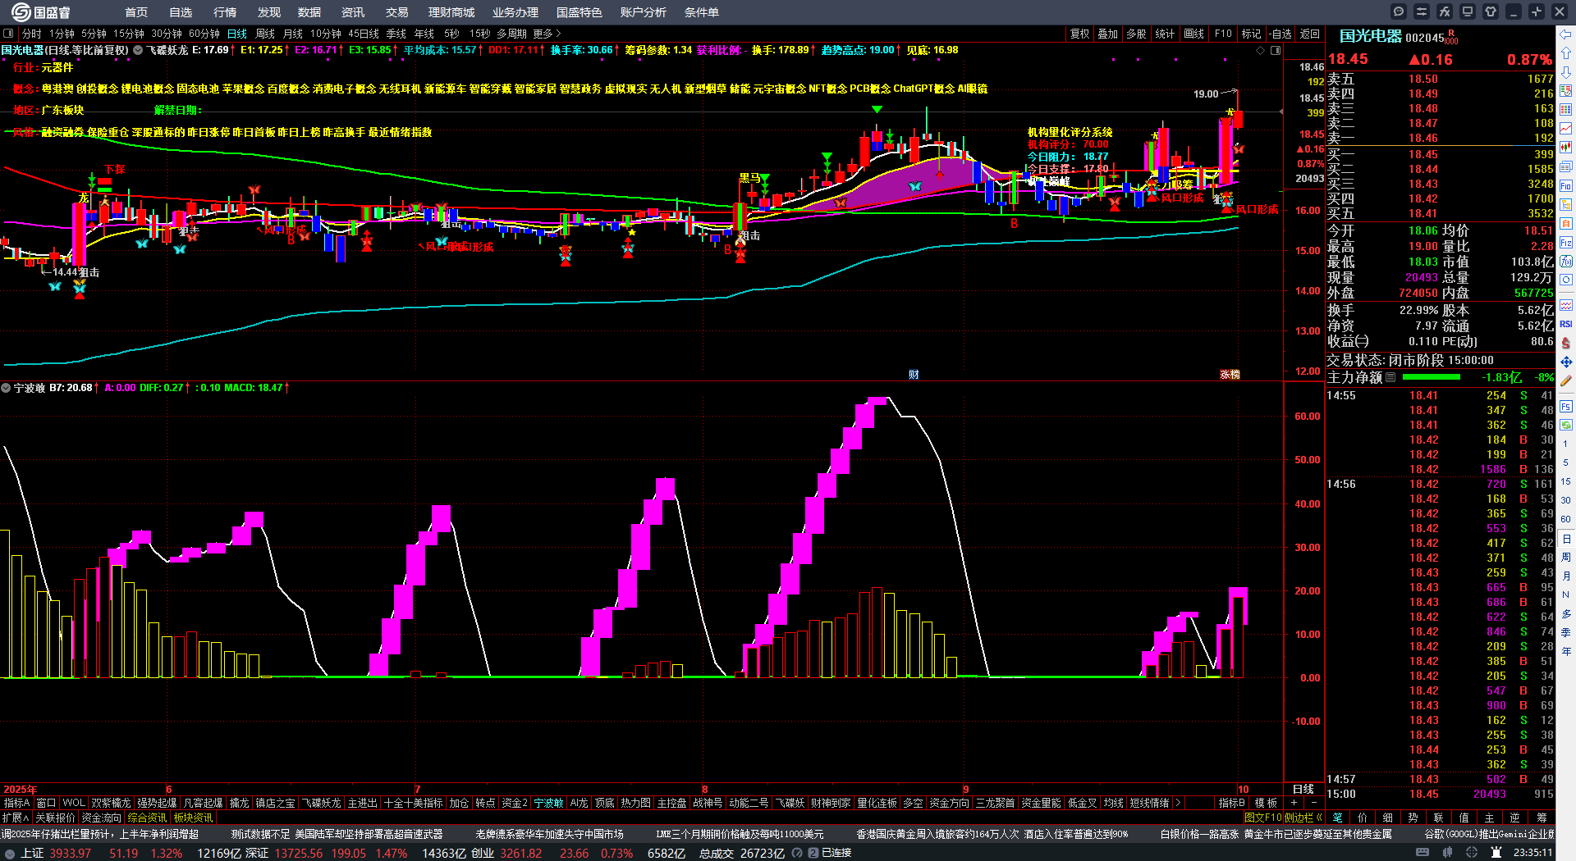Open the 国盛特色 menu
Viewport: 1576px width, 861px height.
579,12
